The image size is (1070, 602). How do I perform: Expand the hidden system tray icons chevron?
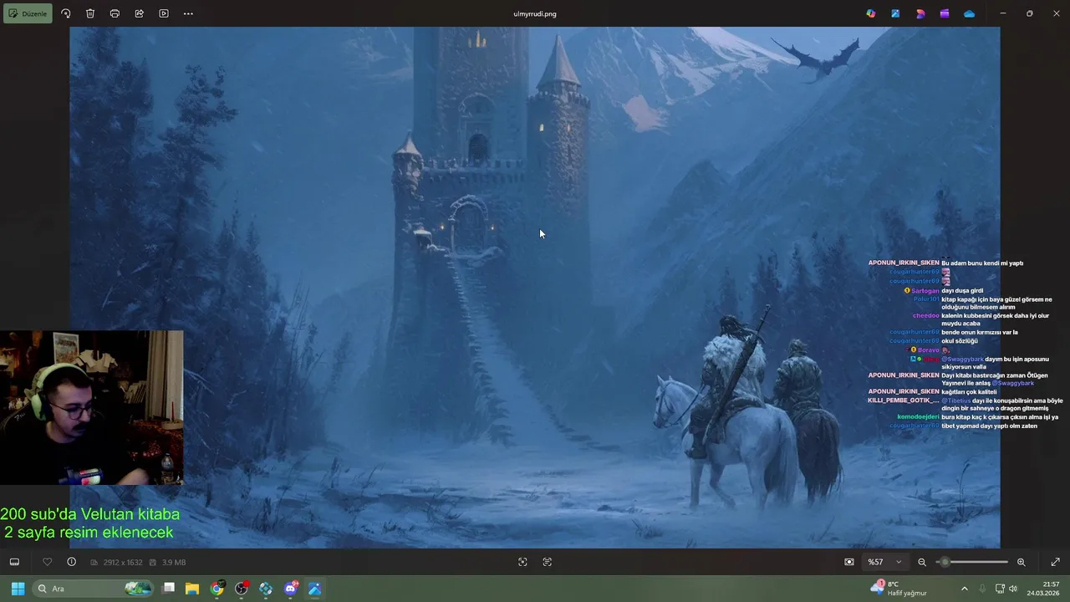tap(964, 589)
